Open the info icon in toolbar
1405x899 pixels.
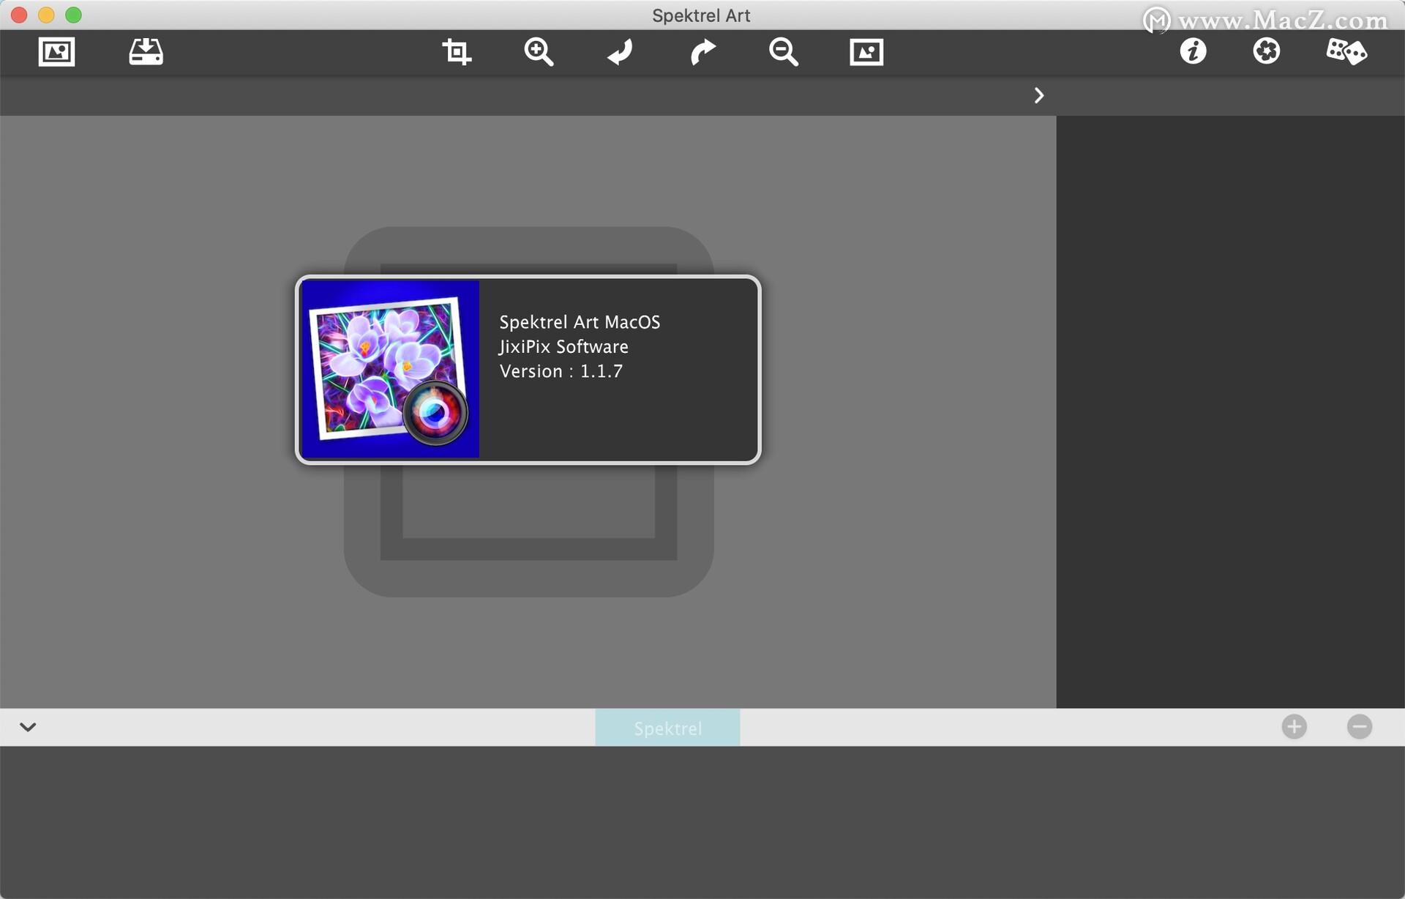(x=1193, y=51)
